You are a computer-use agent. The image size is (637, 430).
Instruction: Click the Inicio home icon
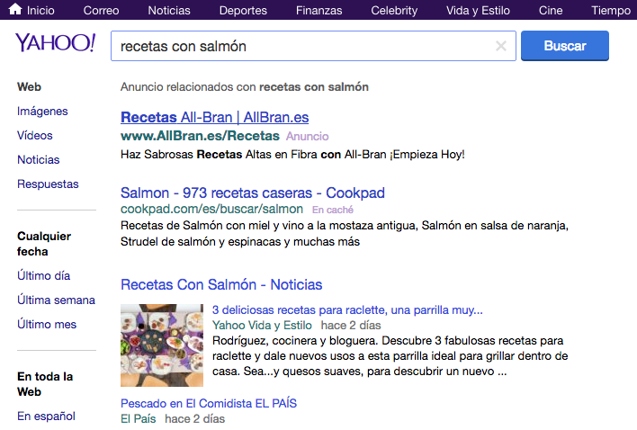[15, 9]
